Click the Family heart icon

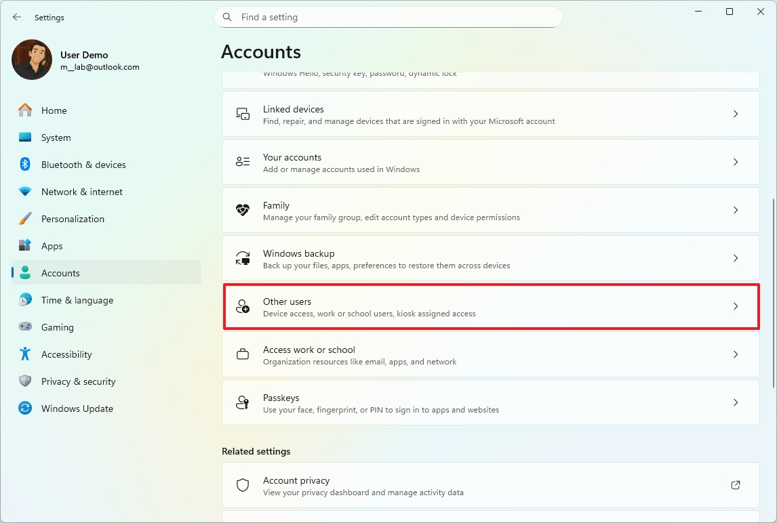click(243, 210)
